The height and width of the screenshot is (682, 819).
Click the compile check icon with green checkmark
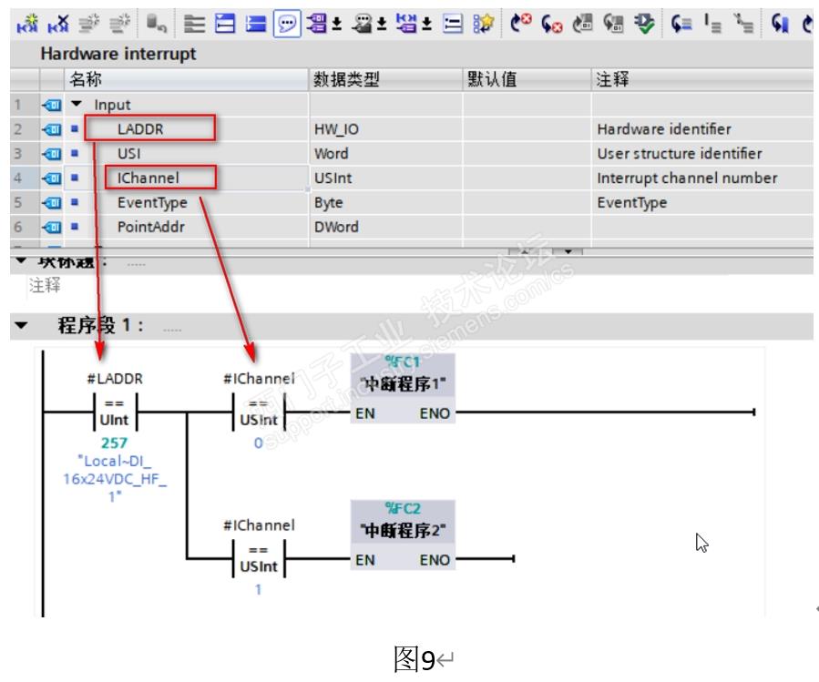(644, 24)
